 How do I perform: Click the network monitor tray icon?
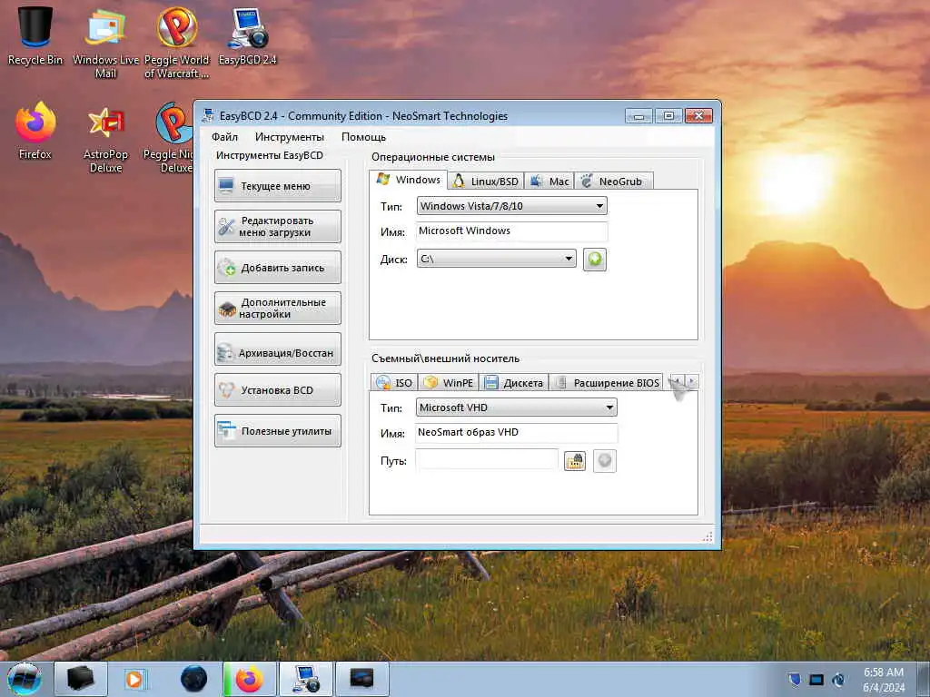coord(816,679)
